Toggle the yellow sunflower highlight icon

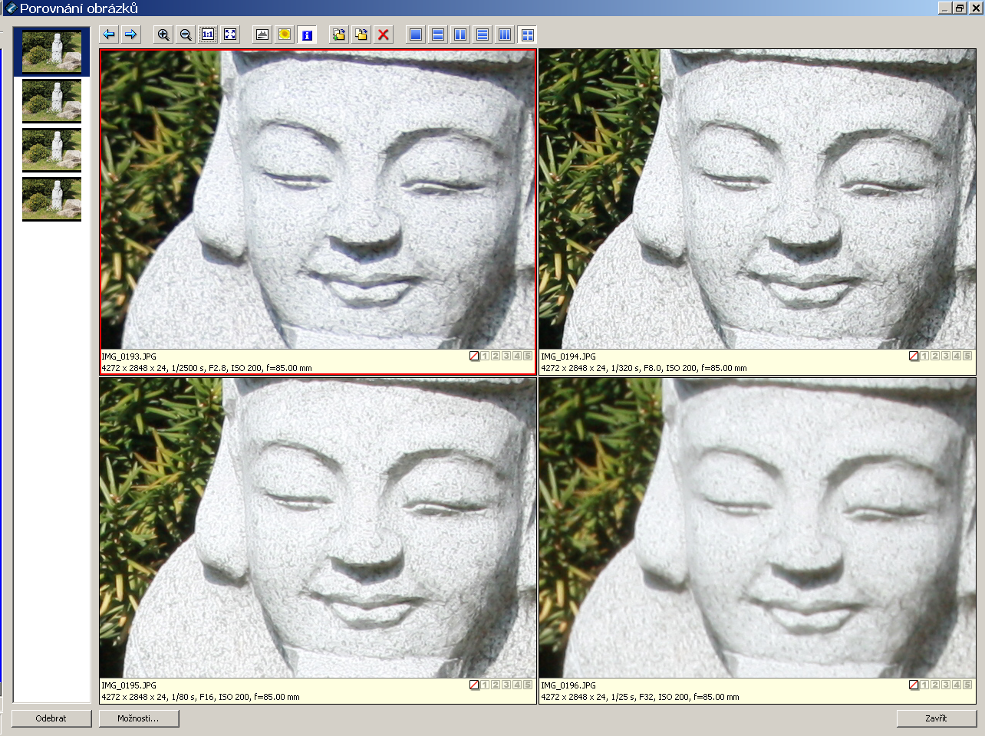tap(285, 34)
